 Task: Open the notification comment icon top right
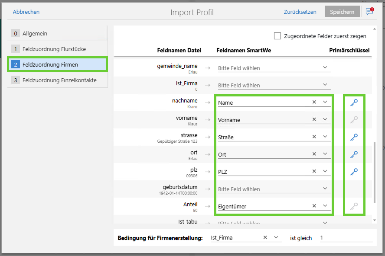(369, 12)
